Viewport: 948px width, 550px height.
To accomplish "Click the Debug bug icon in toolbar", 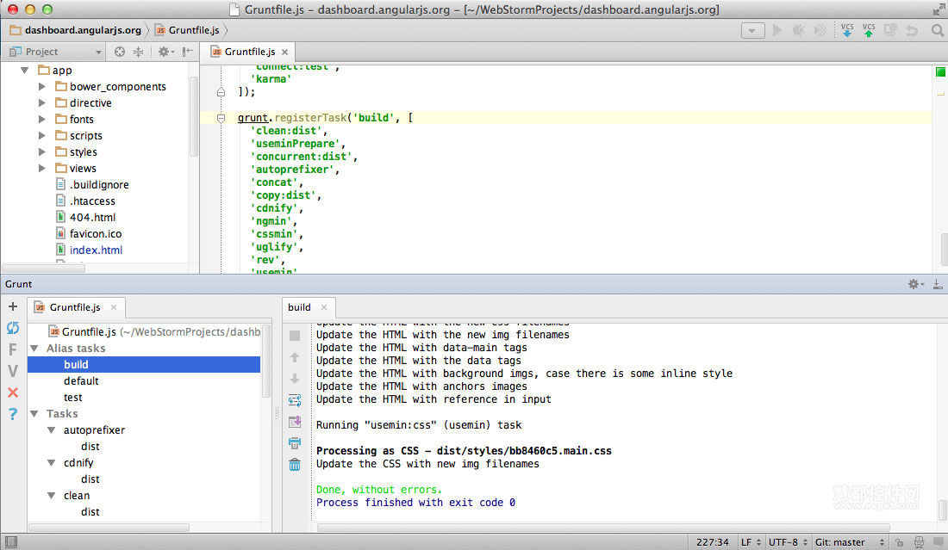I will pyautogui.click(x=799, y=30).
